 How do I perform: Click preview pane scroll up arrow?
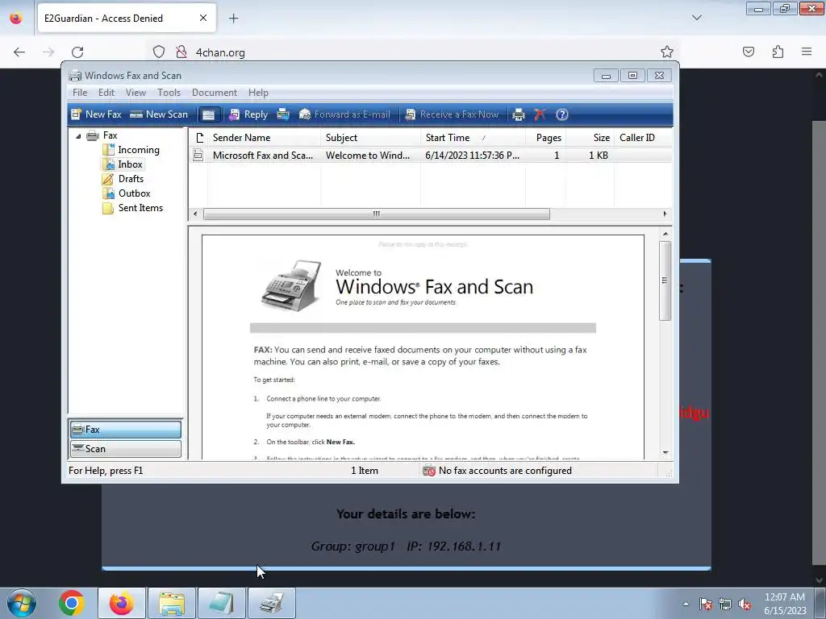665,233
